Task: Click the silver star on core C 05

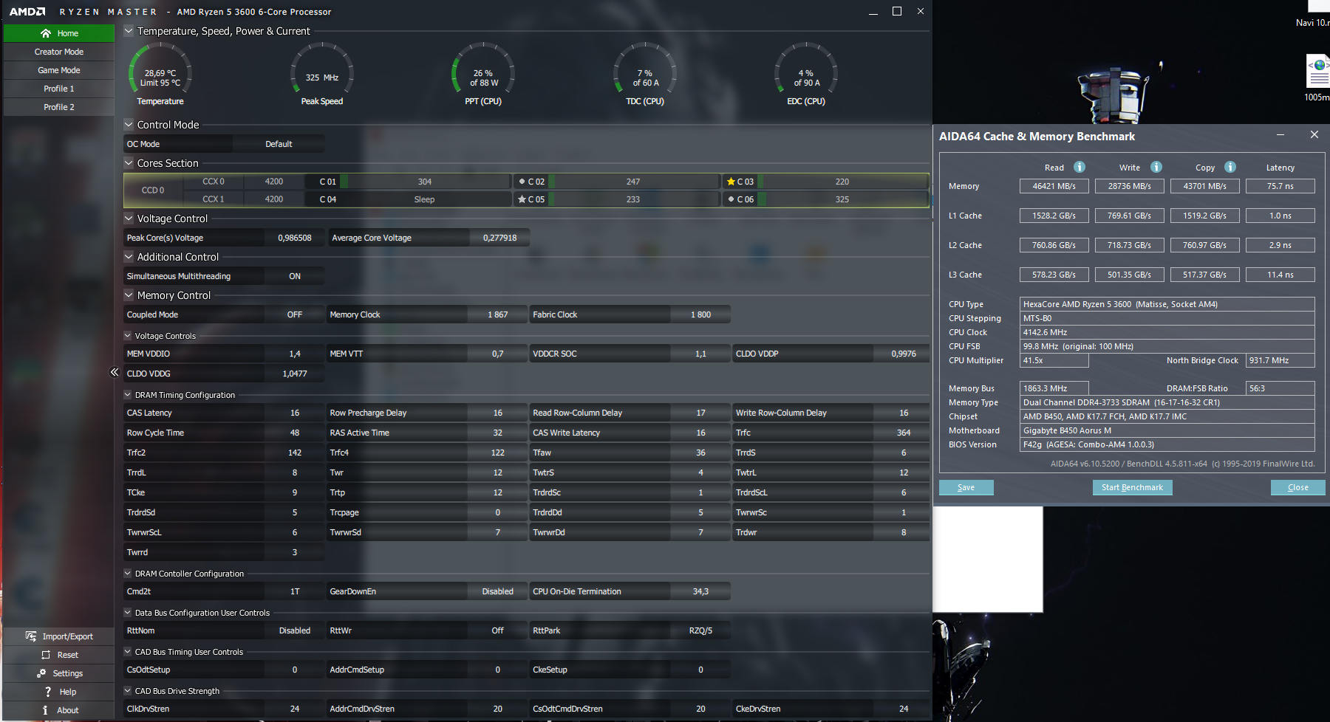Action: click(522, 199)
